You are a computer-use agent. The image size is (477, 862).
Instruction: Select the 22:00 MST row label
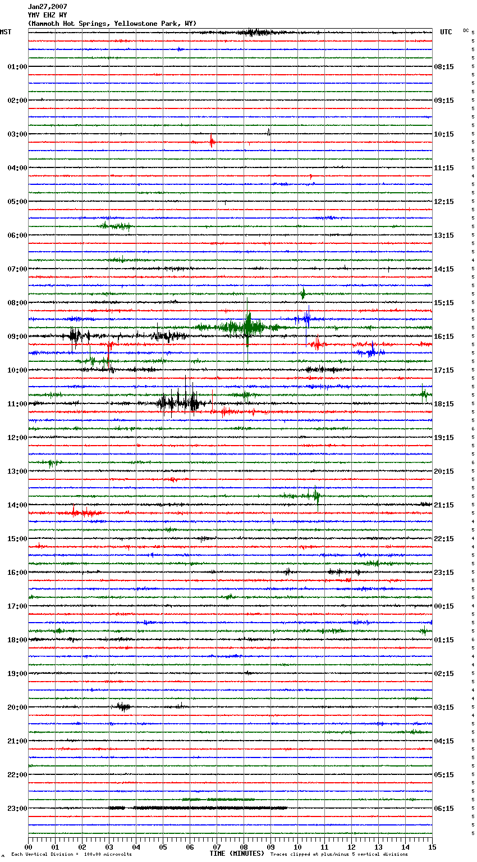click(17, 775)
